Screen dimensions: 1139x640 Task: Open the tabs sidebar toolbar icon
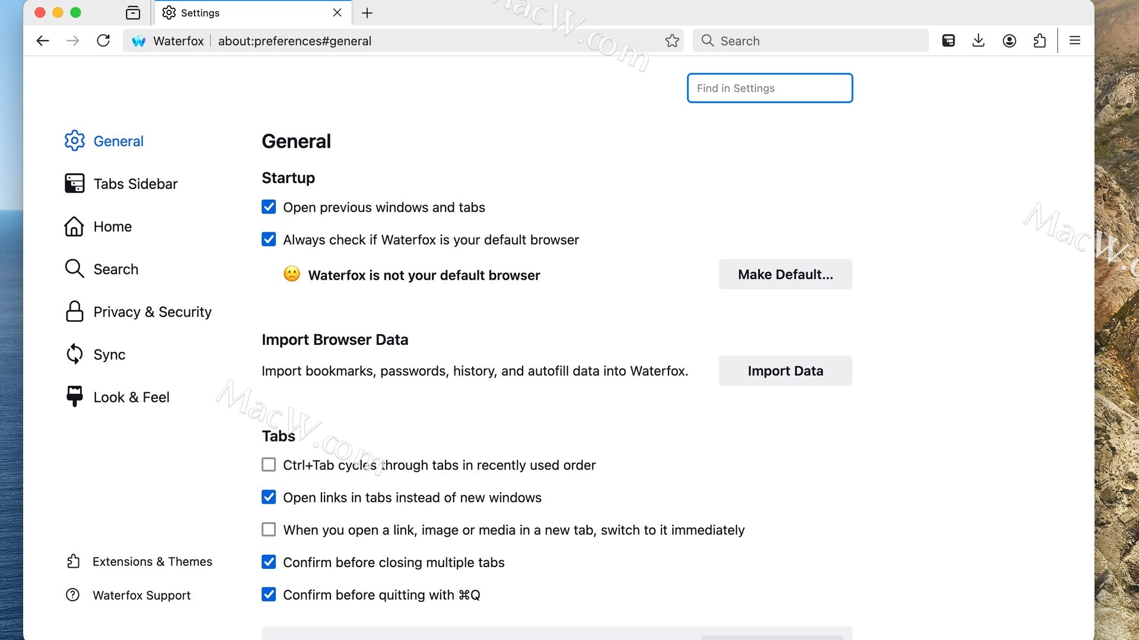coord(949,41)
